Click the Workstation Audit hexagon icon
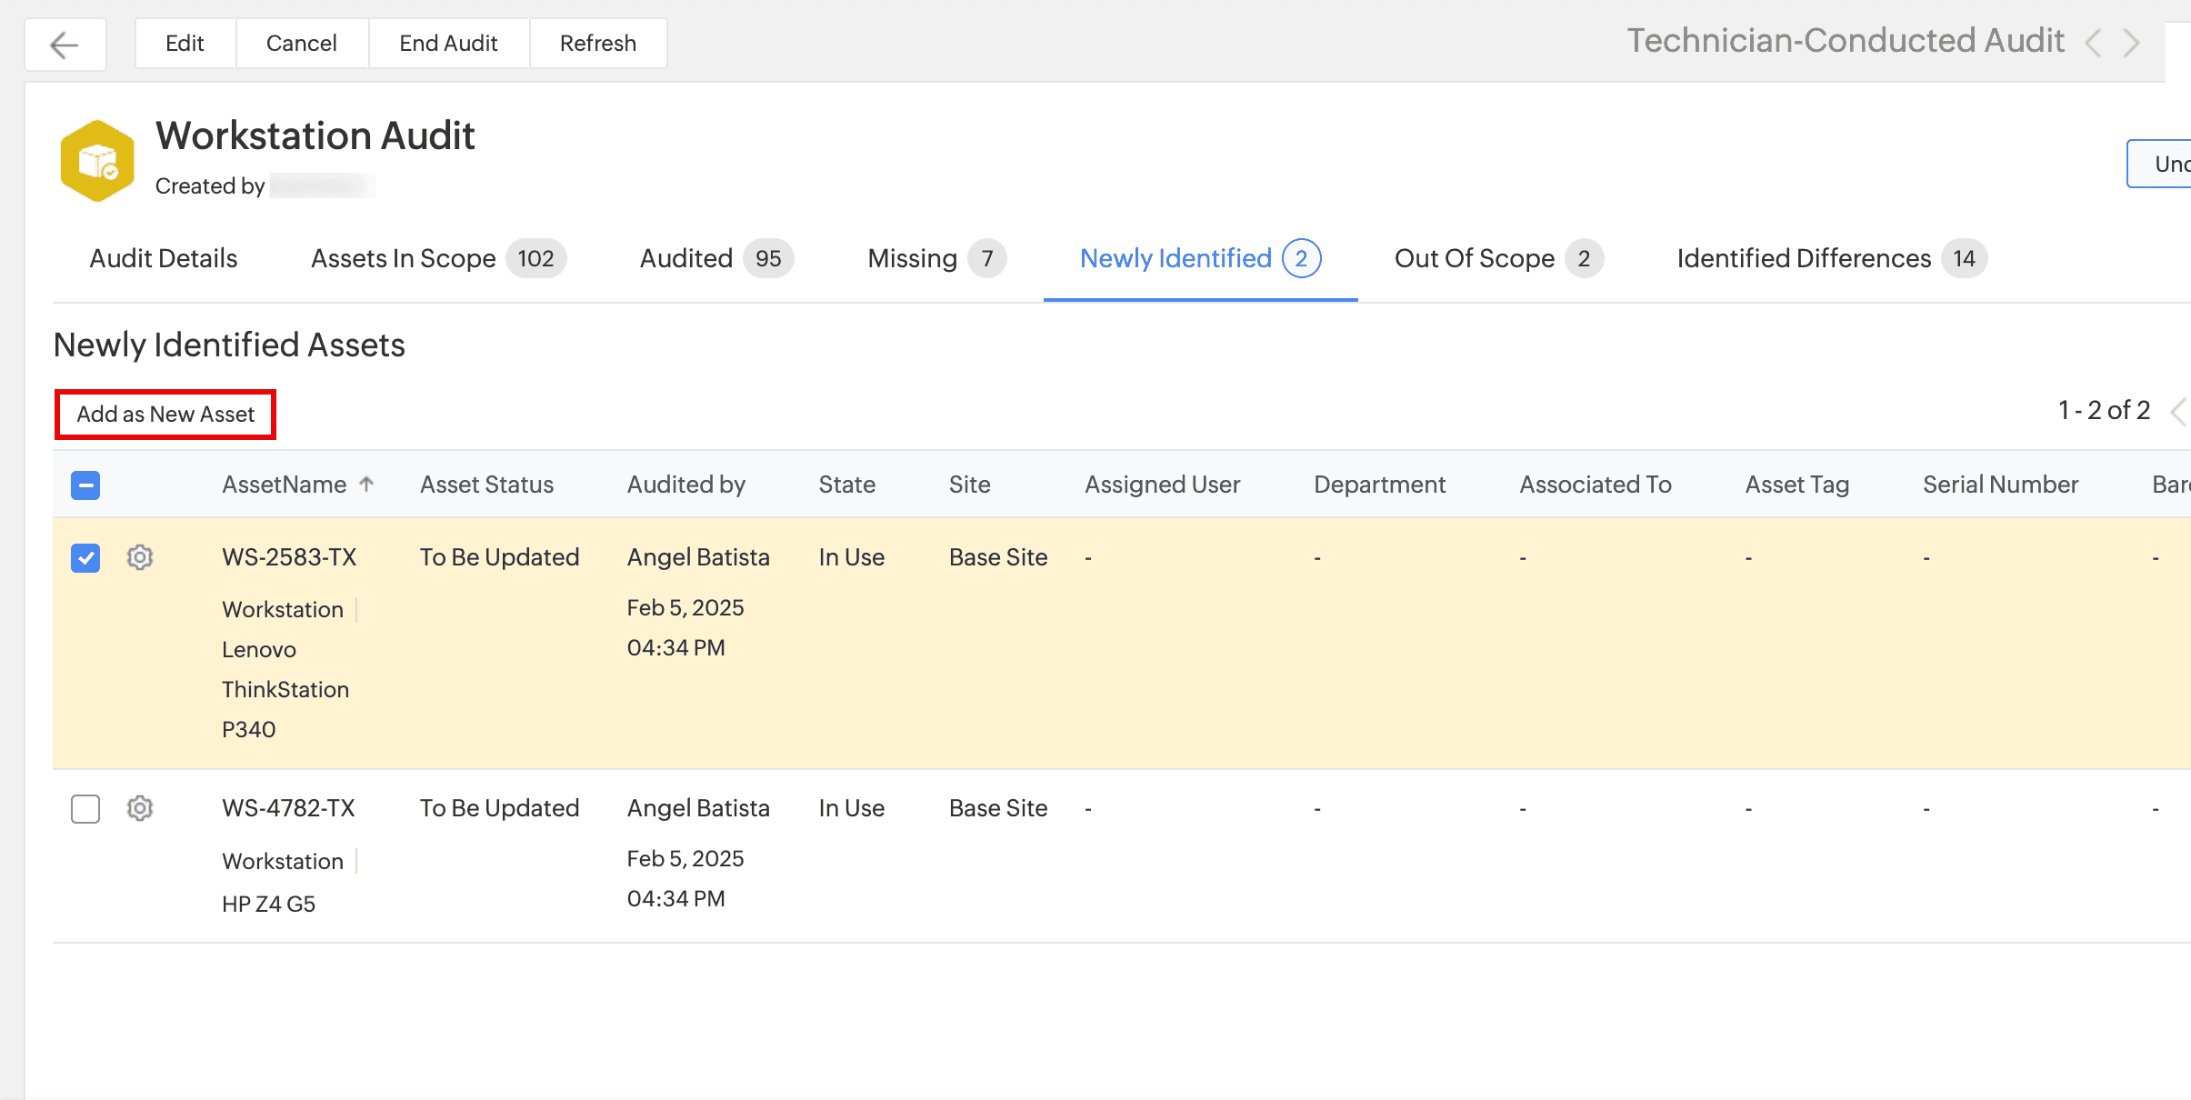The width and height of the screenshot is (2191, 1100). click(97, 161)
